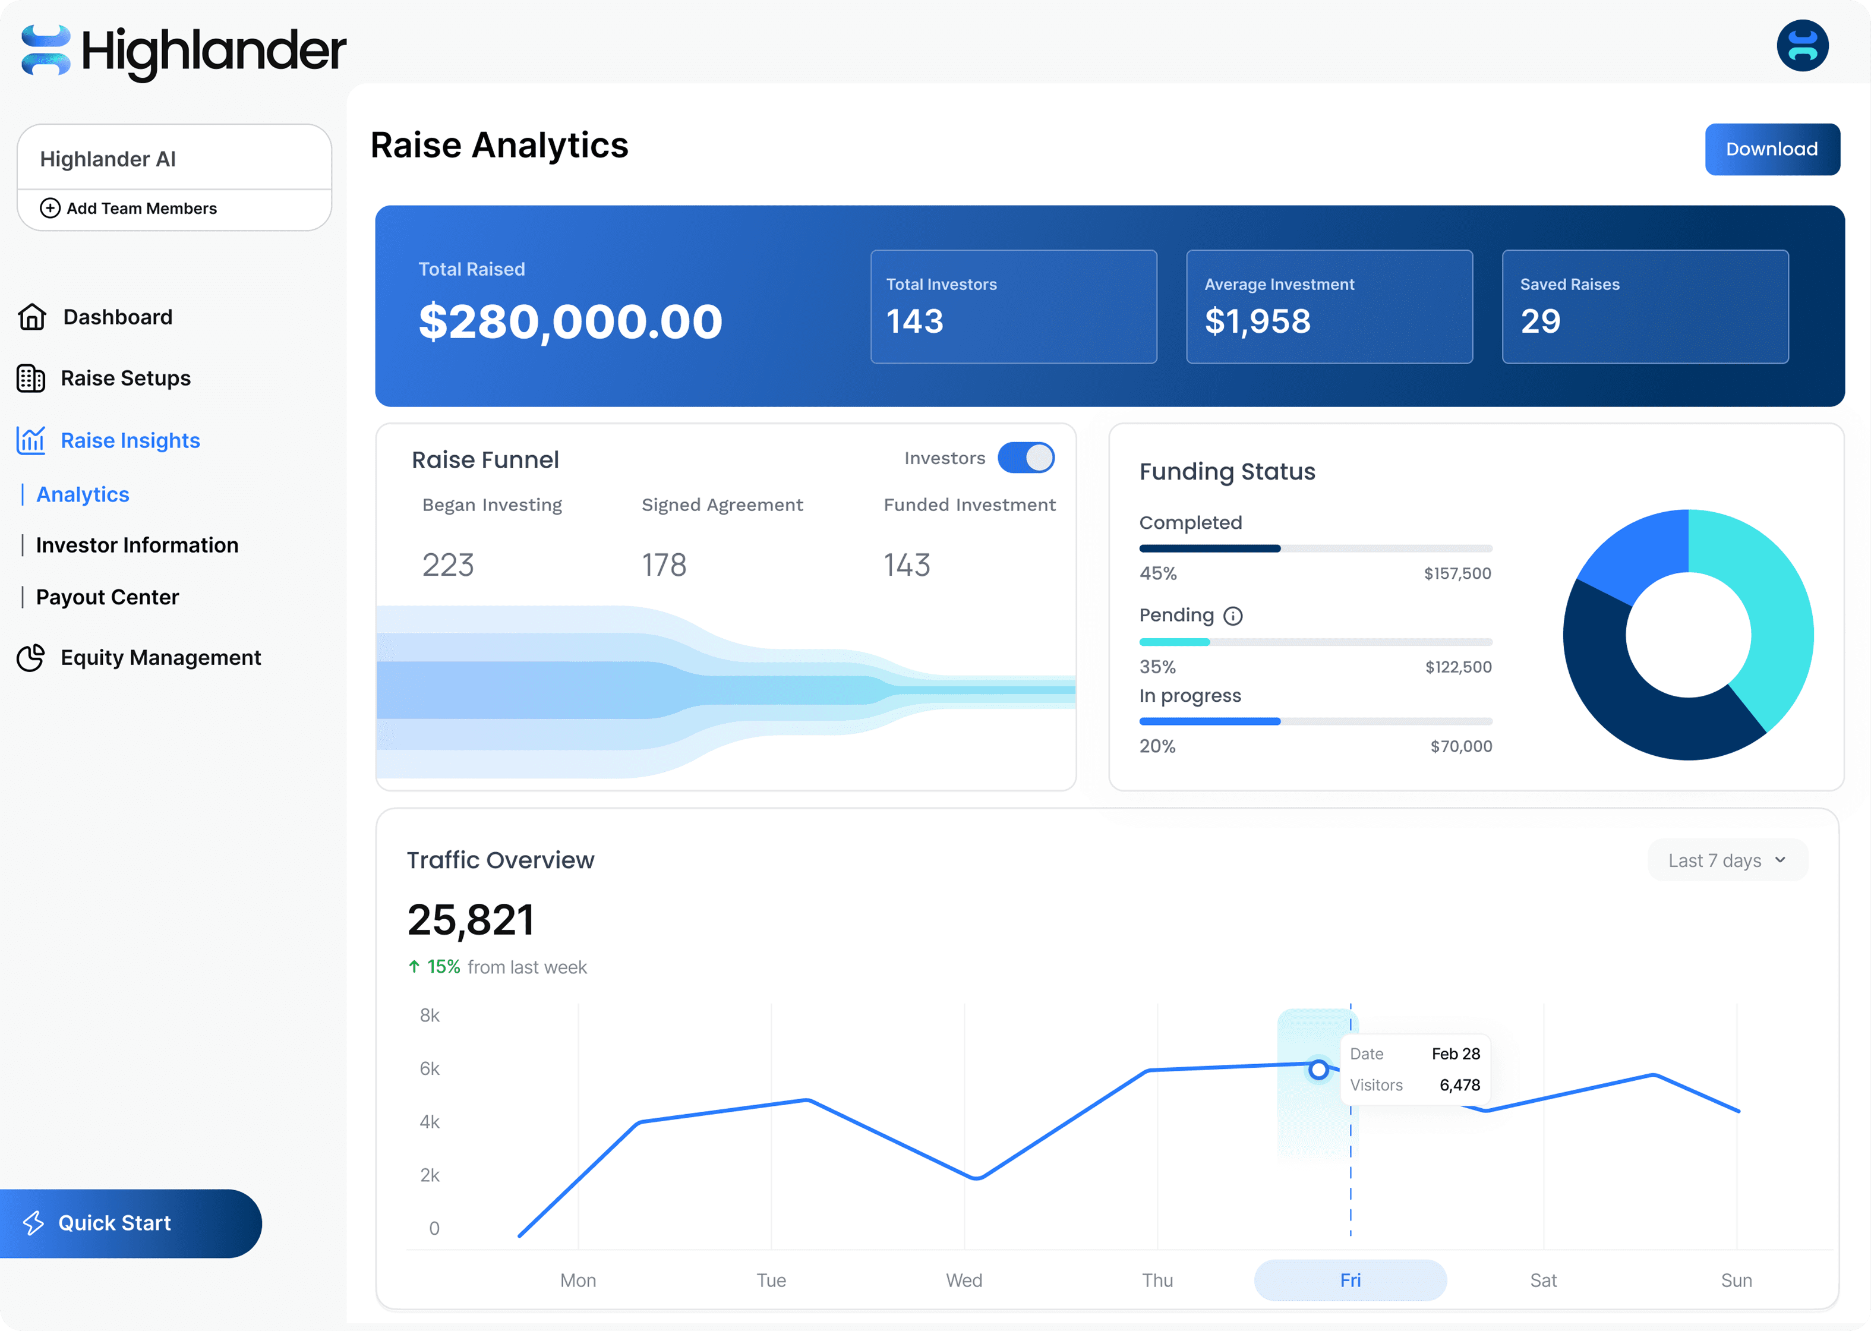This screenshot has height=1331, width=1871.
Task: Click the Raise Setups building icon
Action: point(31,378)
